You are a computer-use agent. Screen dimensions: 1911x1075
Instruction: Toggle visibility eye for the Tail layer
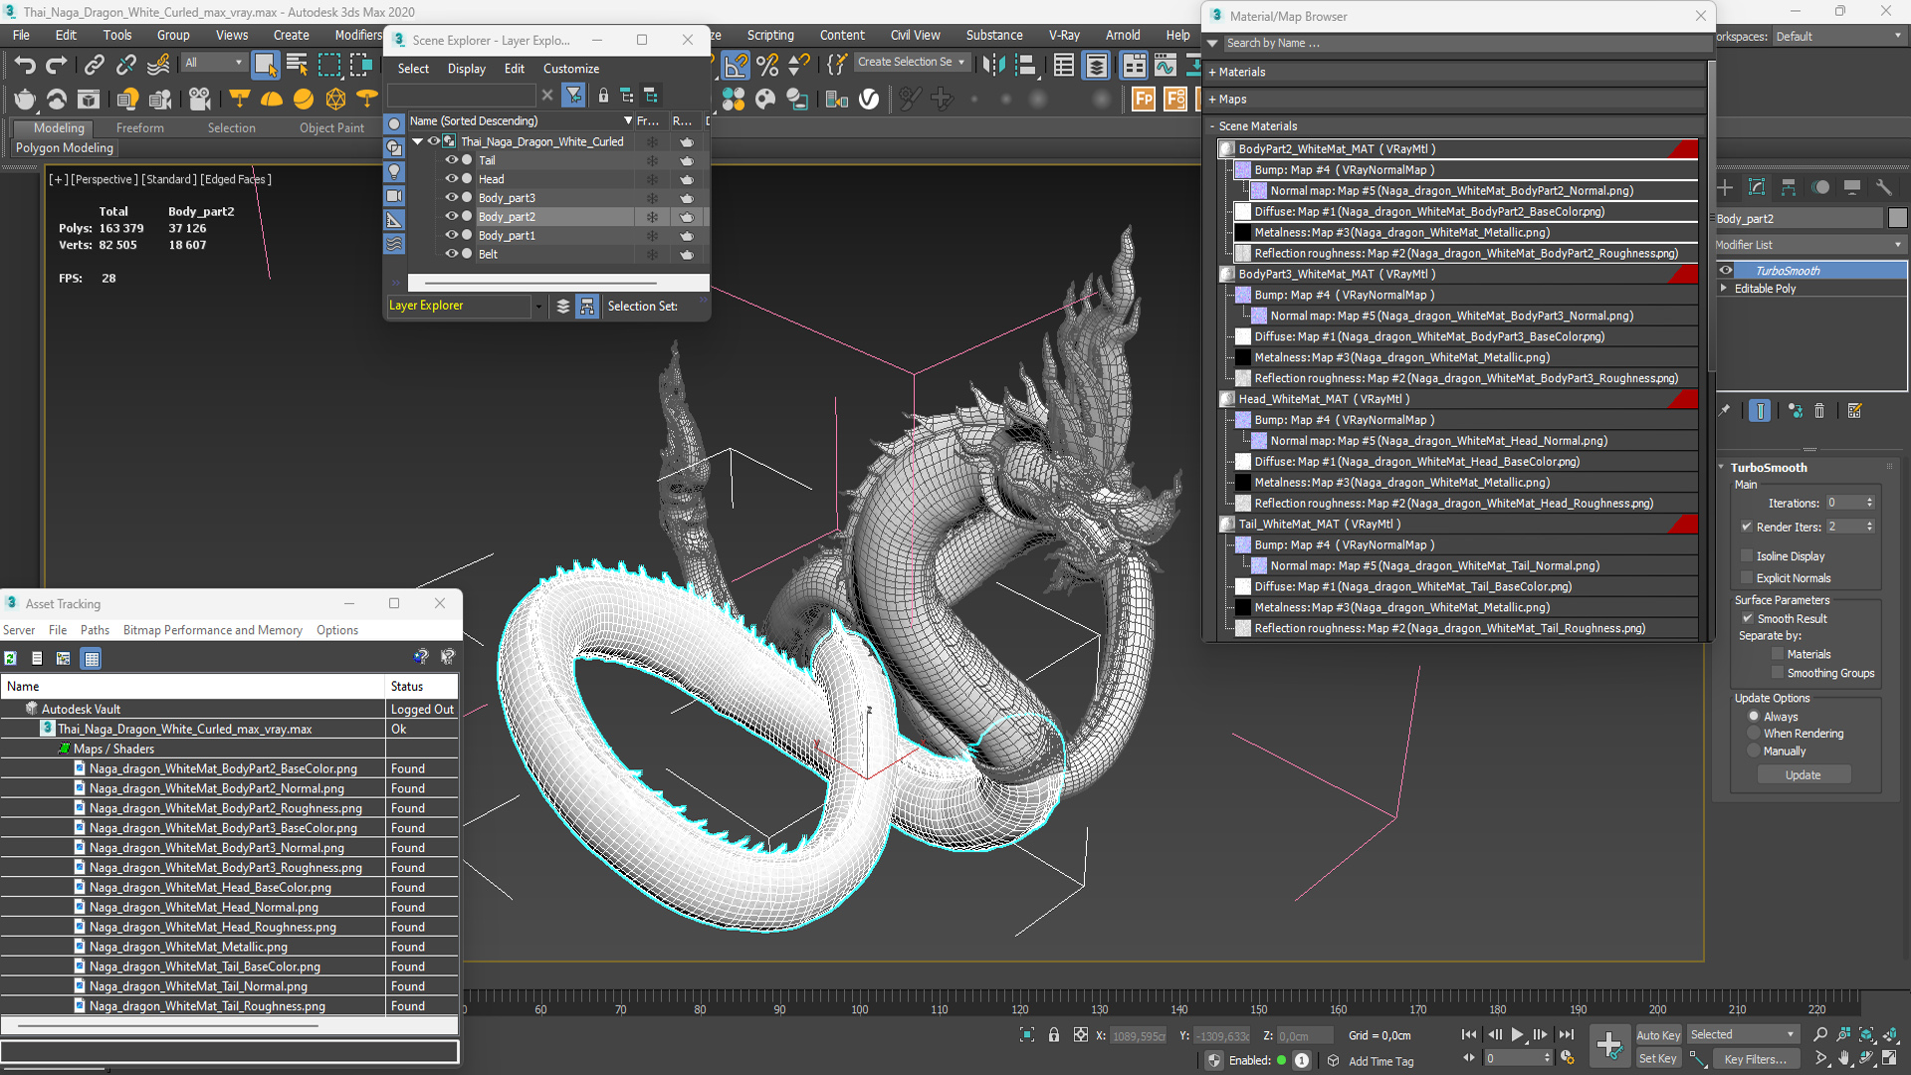point(451,160)
